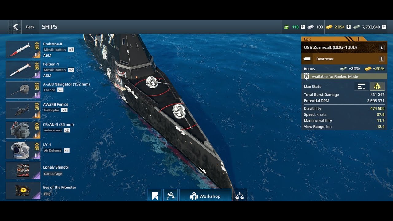Image resolution: width=393 pixels, height=221 pixels.
Task: Click USS Zumwalt (DDG-1000) title
Action: [x=330, y=48]
